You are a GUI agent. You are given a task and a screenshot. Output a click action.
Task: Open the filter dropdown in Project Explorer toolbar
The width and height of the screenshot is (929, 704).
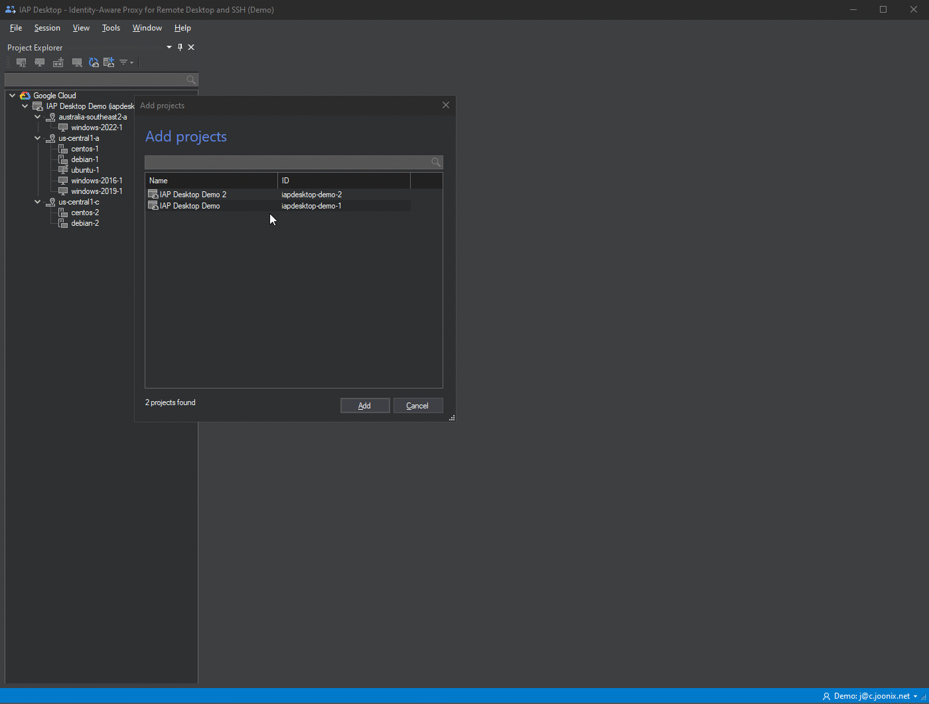coord(126,62)
